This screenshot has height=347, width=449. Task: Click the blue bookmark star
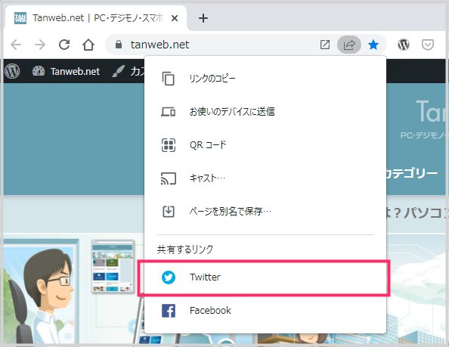click(373, 45)
